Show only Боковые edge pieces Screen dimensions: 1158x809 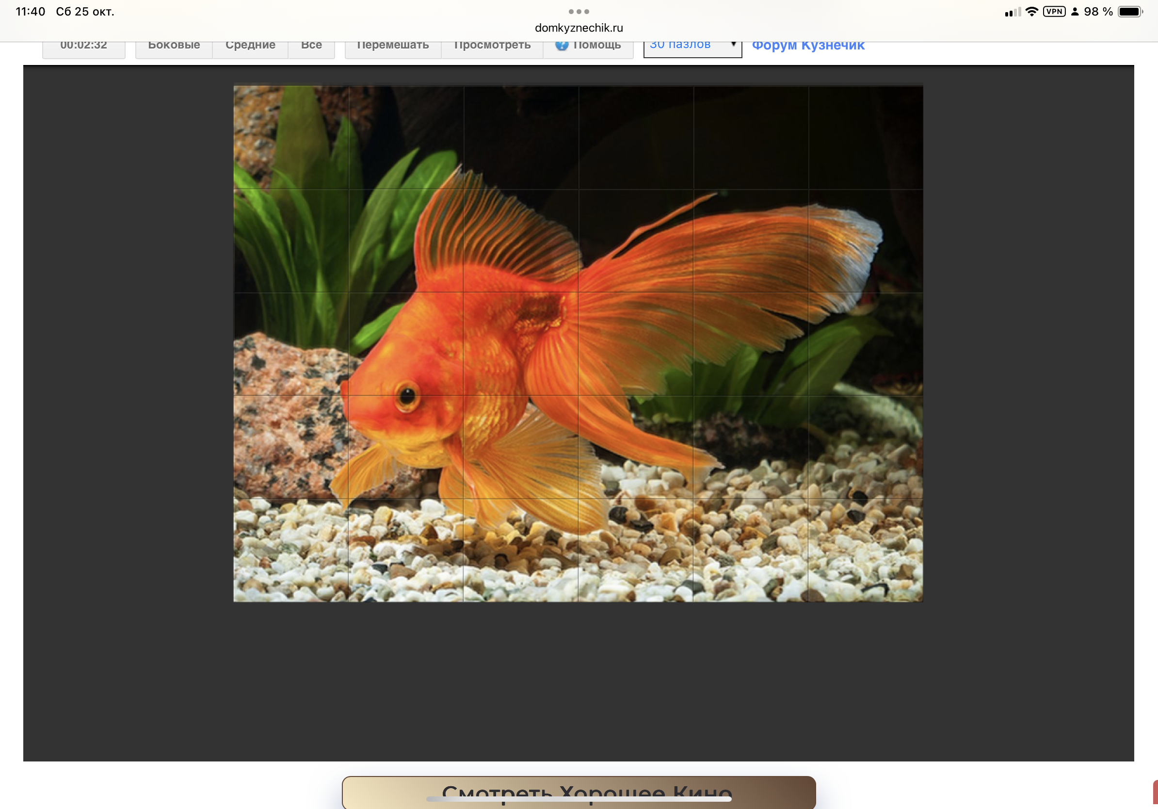click(x=174, y=48)
